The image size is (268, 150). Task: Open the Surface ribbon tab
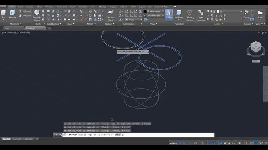click(x=30, y=7)
